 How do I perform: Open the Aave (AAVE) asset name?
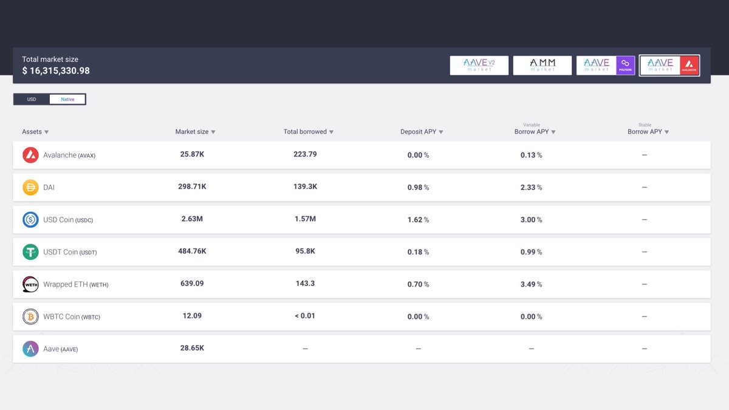(x=61, y=349)
